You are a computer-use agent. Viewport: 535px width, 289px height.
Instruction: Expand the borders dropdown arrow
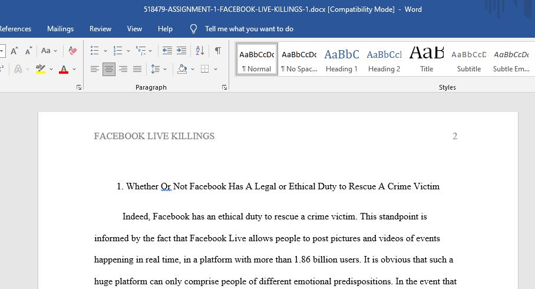[216, 70]
